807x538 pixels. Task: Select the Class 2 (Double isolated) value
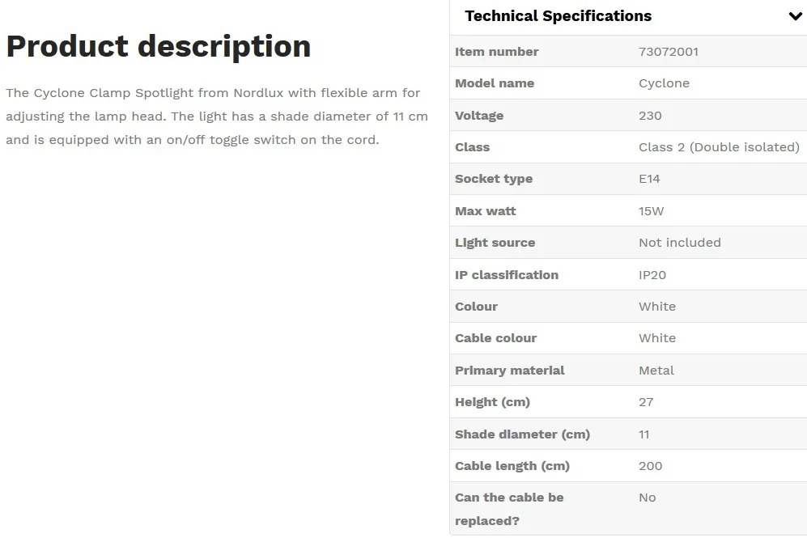719,147
